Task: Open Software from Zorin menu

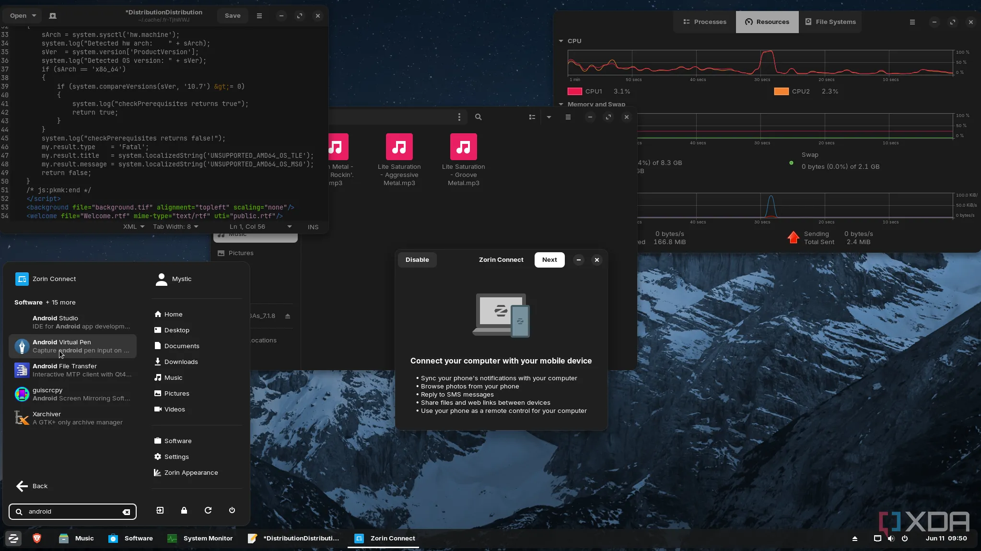Action: click(x=173, y=441)
